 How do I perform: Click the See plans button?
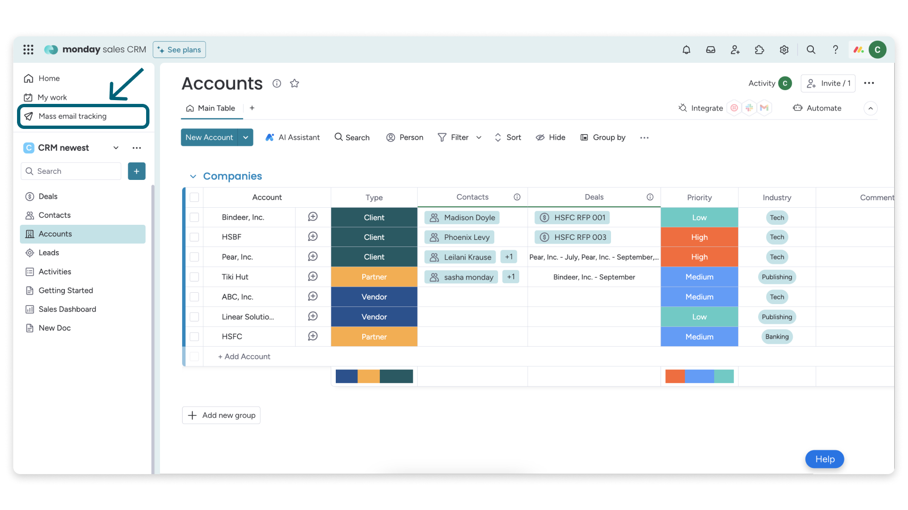pyautogui.click(x=179, y=50)
